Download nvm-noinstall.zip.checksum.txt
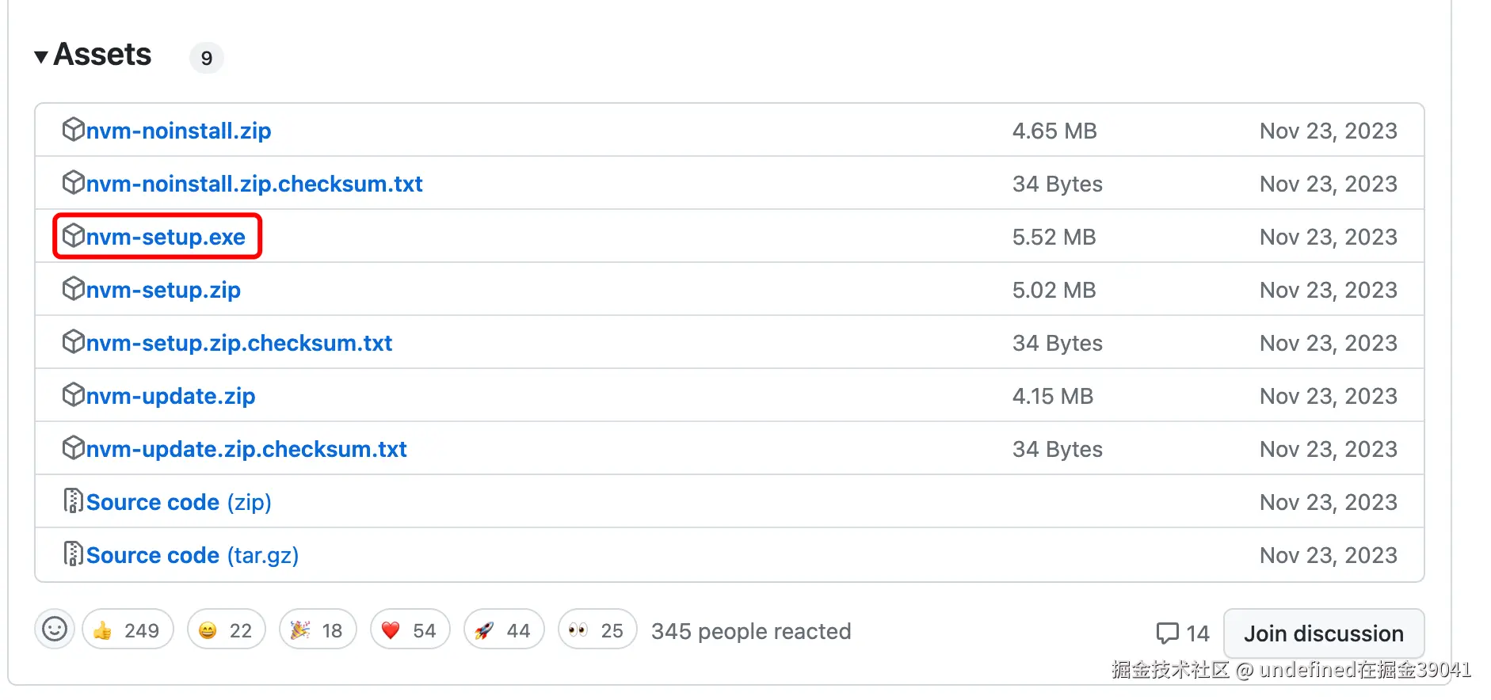 point(254,184)
